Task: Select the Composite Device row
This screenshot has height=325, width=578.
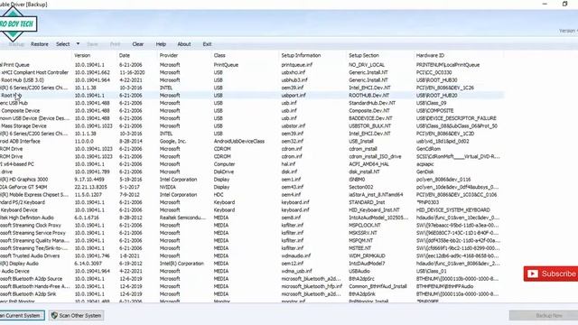Action: pyautogui.click(x=252, y=110)
